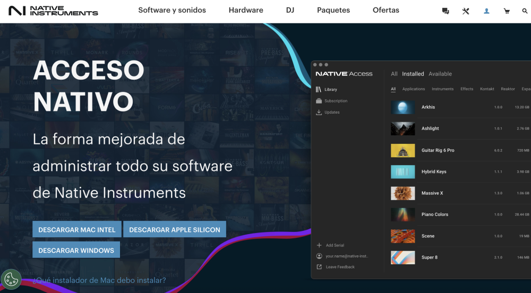Click the Scene product name
The width and height of the screenshot is (531, 293).
coord(427,236)
